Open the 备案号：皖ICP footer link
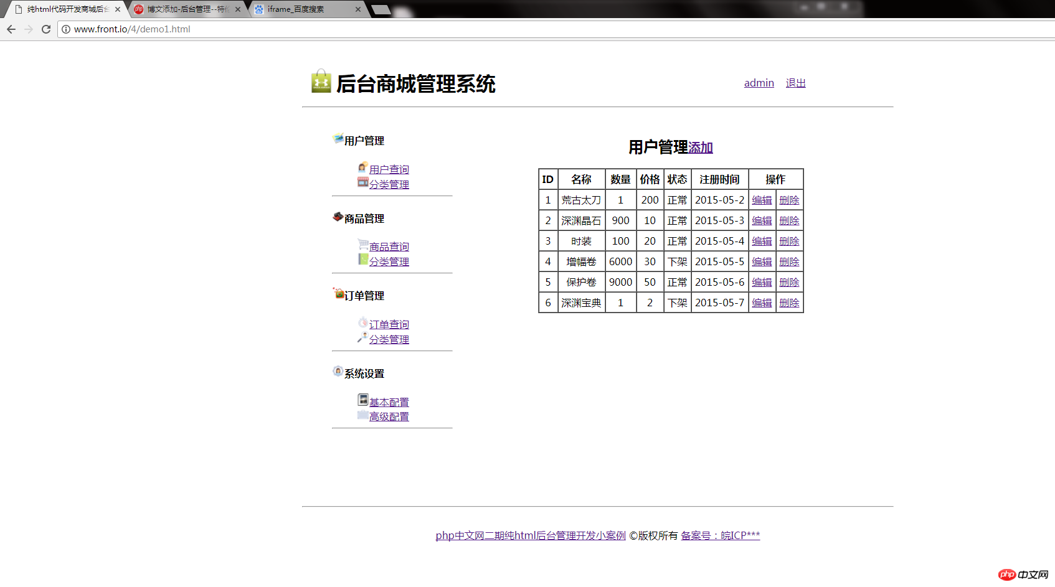Image resolution: width=1055 pixels, height=587 pixels. (x=721, y=535)
